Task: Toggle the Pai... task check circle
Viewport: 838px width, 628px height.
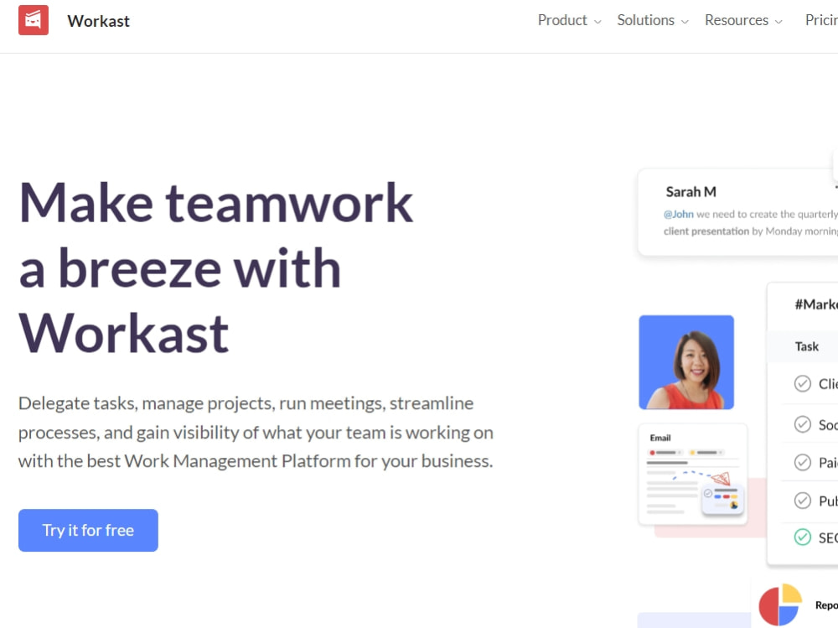Action: point(802,462)
